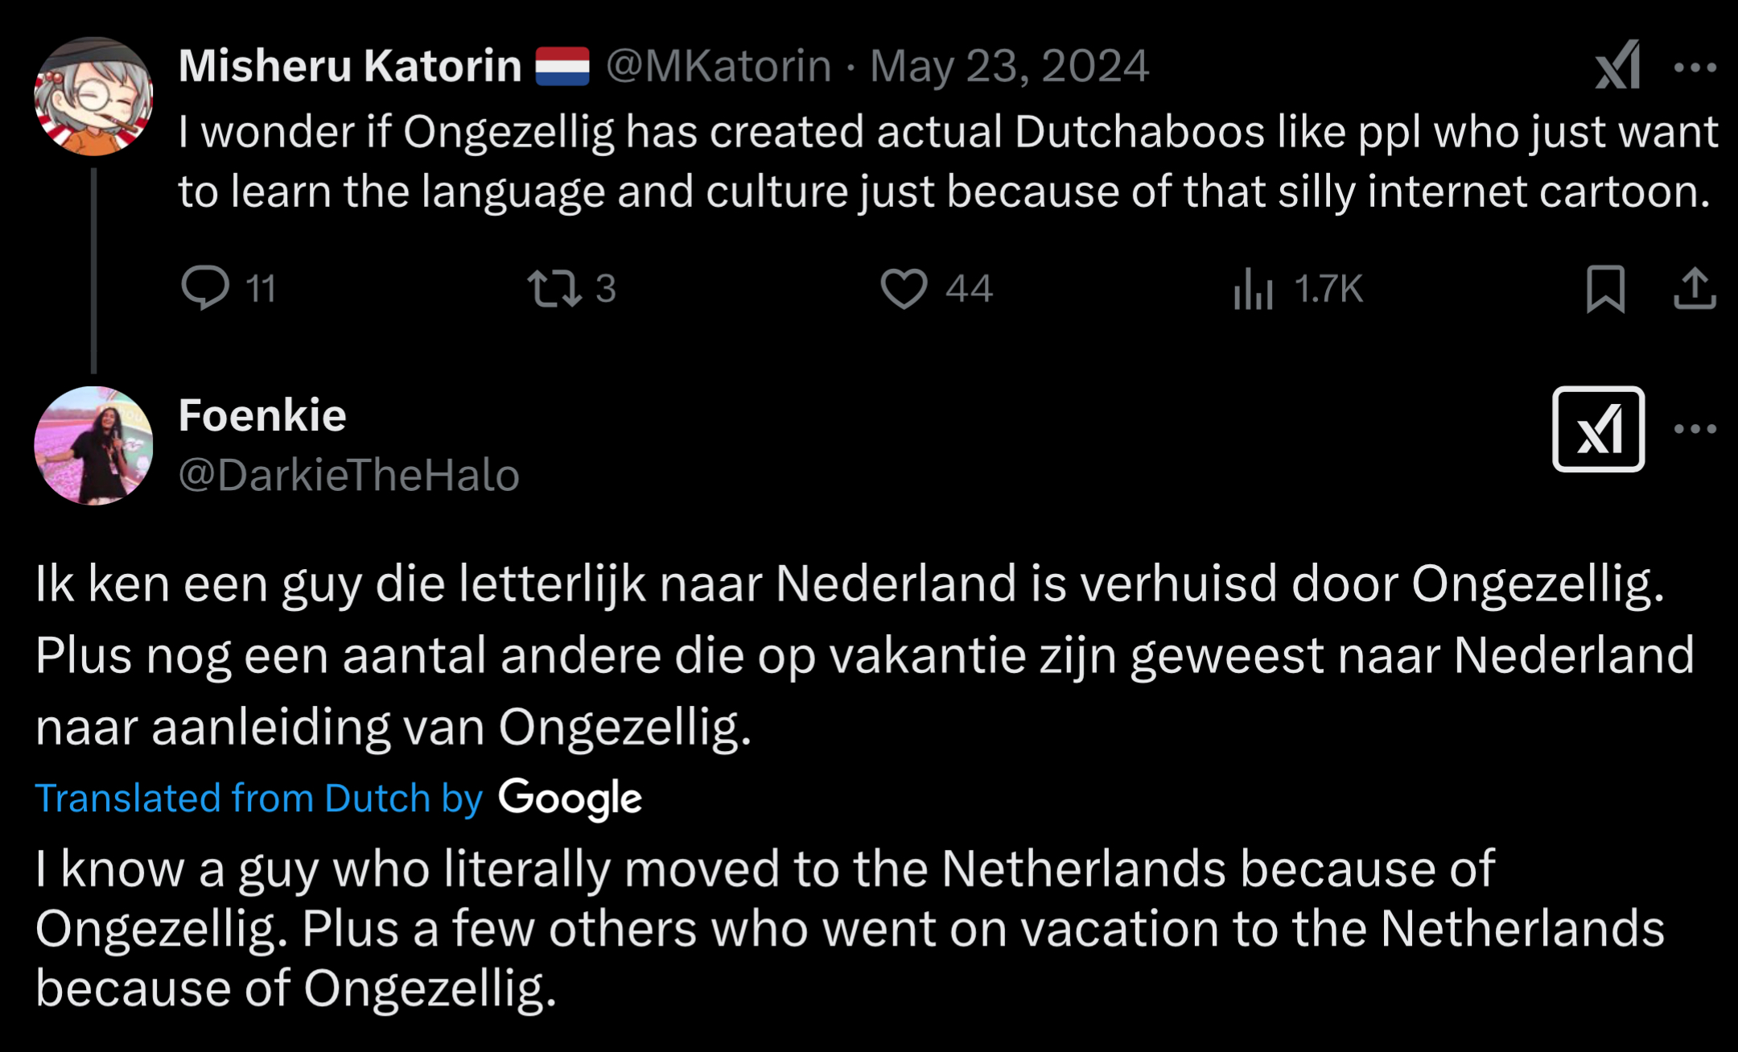This screenshot has height=1052, width=1738.
Task: Open the @DarkieTheHalo handle
Action: [349, 475]
